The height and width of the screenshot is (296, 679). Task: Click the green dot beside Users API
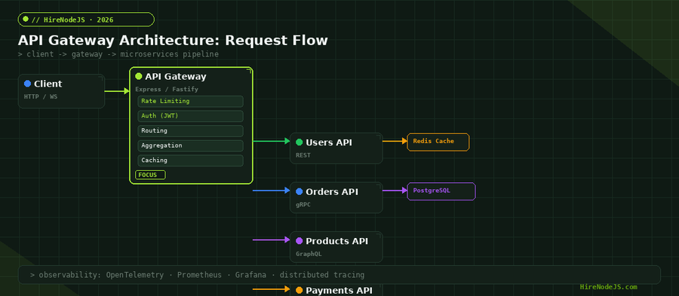click(300, 142)
